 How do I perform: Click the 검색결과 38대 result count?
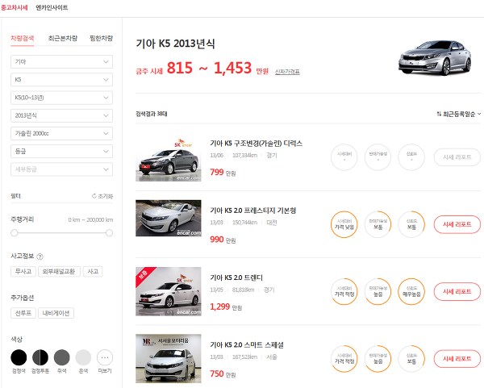coord(152,114)
